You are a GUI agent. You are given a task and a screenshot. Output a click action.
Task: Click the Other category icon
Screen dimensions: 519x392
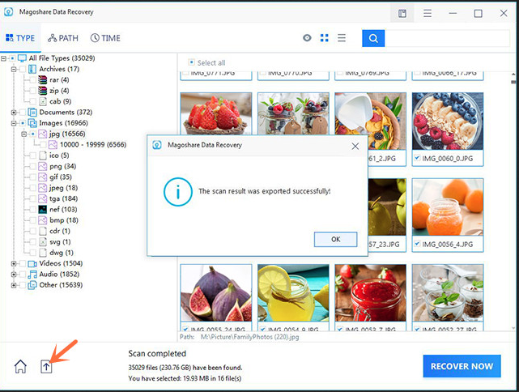click(32, 285)
